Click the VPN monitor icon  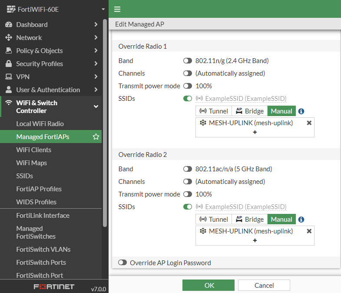(8, 77)
